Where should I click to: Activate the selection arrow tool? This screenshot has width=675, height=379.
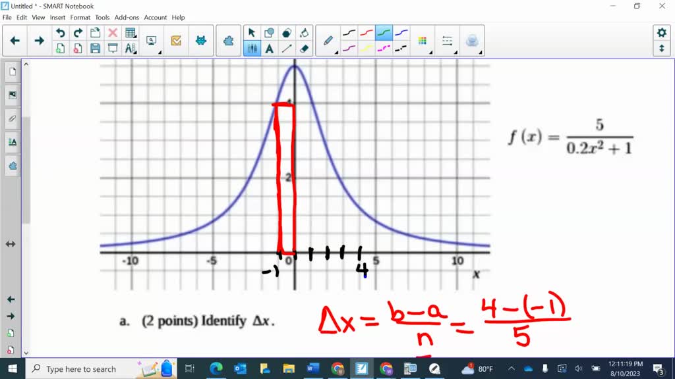[251, 33]
